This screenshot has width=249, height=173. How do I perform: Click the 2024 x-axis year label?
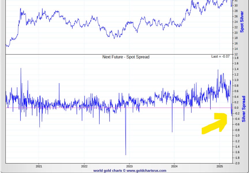pyautogui.click(x=174, y=166)
